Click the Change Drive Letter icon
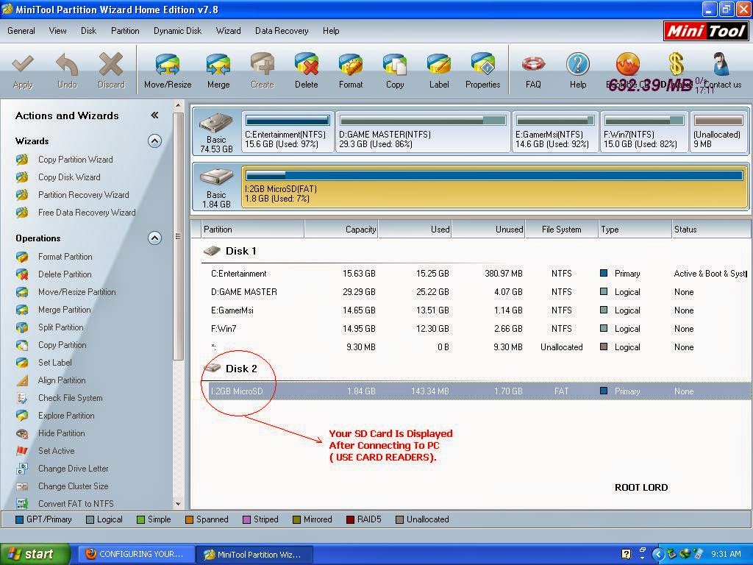753x565 pixels. tap(22, 469)
